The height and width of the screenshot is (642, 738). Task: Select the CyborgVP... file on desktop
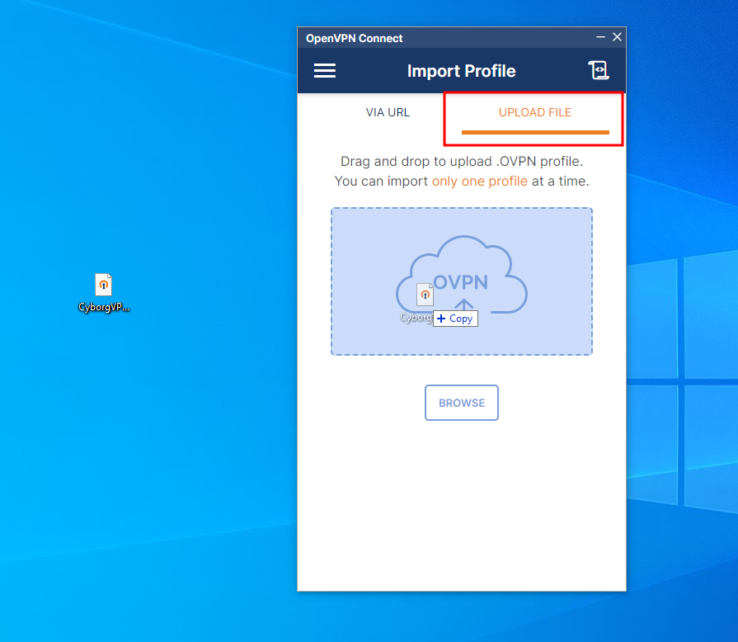(x=104, y=293)
